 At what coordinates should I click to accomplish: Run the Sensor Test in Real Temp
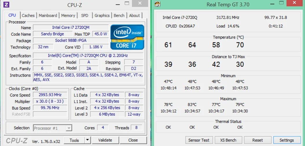point(199,140)
